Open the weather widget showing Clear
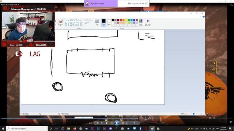Screen dimensions: 234x131 (193, 128)
